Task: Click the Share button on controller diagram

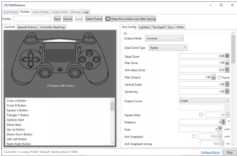Action: tap(41, 50)
